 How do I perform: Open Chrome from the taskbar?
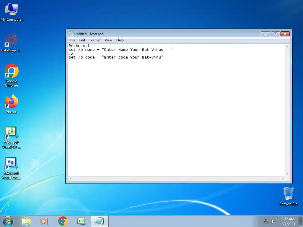[63, 221]
